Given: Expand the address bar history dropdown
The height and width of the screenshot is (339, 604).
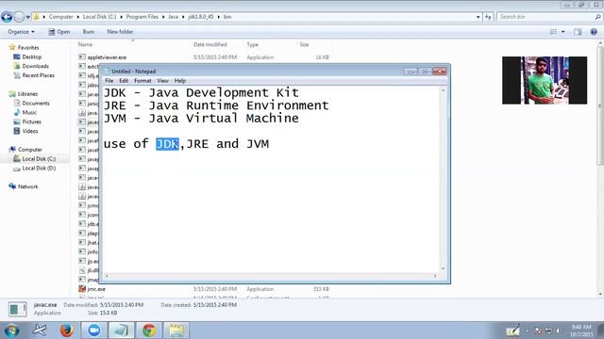Looking at the screenshot, I should coord(478,17).
